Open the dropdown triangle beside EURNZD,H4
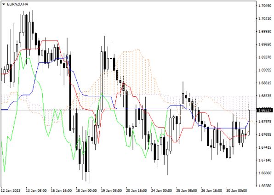Image resolution: width=274 pixels, height=195 pixels. (x=4, y=5)
